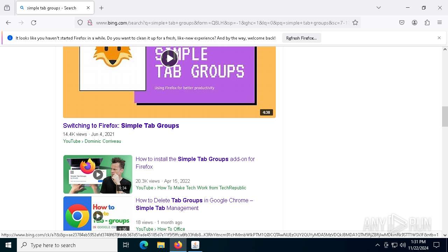Save page to Pocket
Screen dimensions: 448x252
(x=402, y=23)
